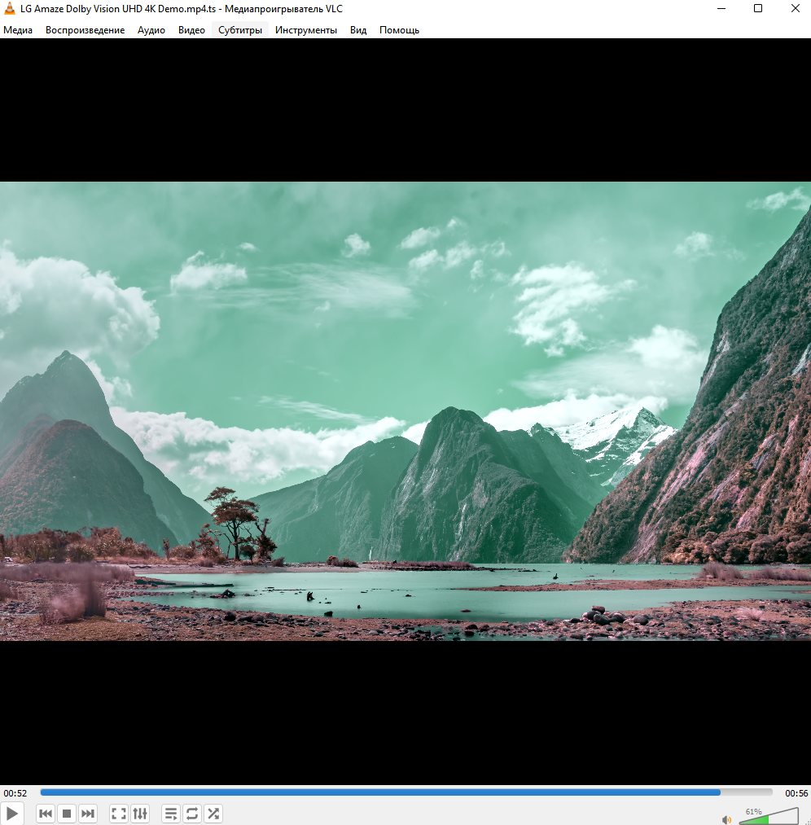Skip to the previous media item
This screenshot has width=811, height=825.
(46, 814)
